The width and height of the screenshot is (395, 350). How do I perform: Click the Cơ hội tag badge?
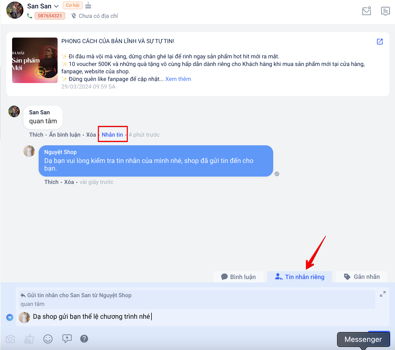[x=73, y=5]
